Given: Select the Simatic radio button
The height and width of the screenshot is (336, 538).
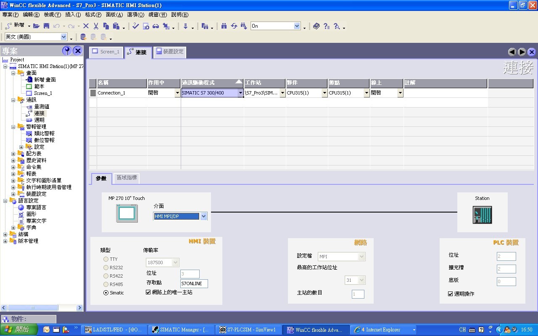Looking at the screenshot, I should click(x=106, y=293).
